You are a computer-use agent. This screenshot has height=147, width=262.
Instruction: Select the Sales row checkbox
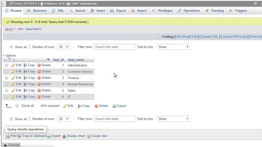7,91
